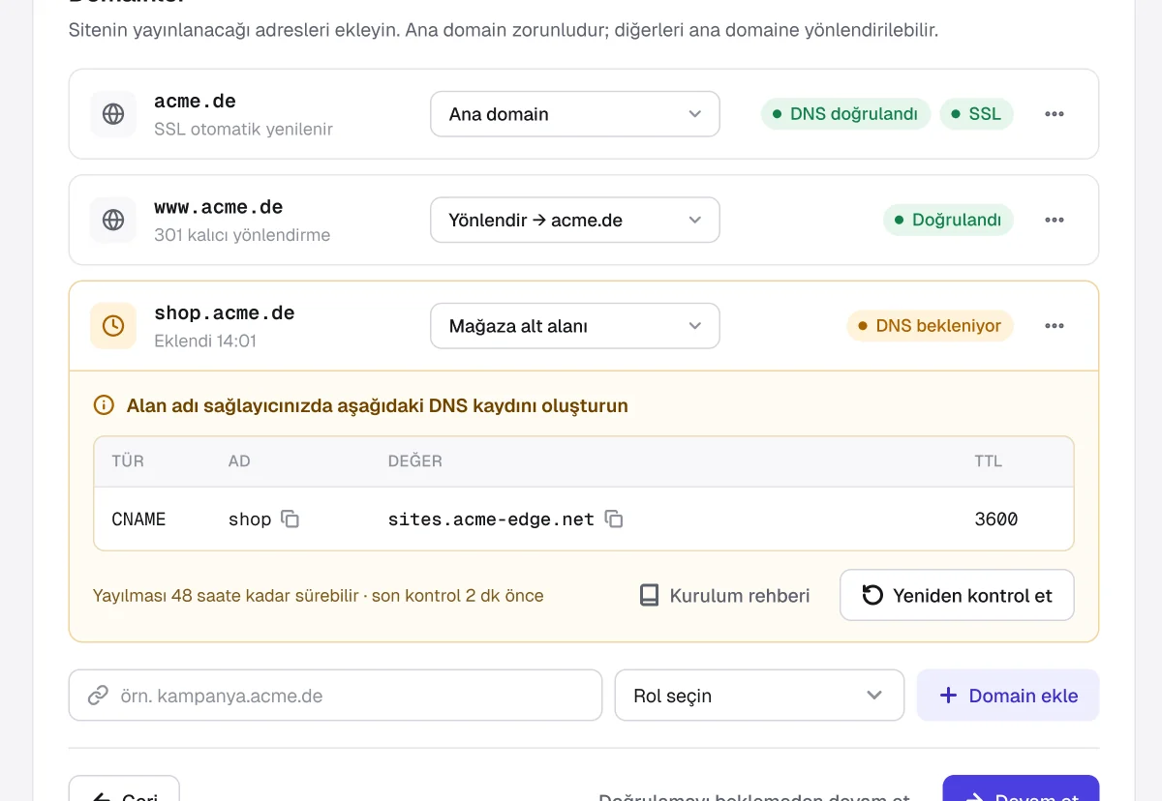
Task: Click the Domain ekle button
Action: point(1008,696)
